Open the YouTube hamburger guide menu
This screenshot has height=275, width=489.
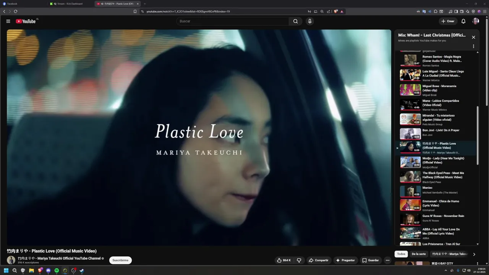point(8,21)
